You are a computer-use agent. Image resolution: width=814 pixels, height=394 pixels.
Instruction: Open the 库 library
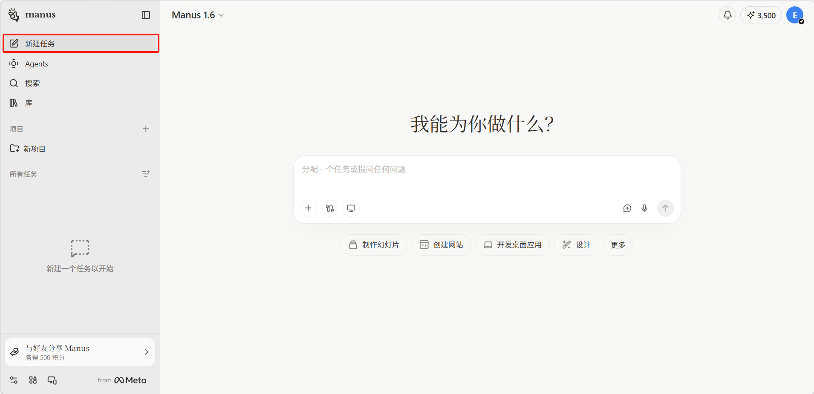[29, 103]
